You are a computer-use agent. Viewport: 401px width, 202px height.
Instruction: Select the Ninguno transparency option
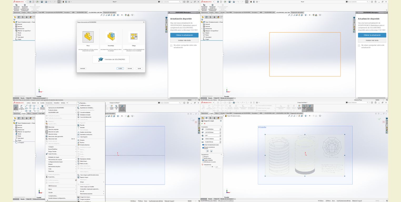[203, 157]
